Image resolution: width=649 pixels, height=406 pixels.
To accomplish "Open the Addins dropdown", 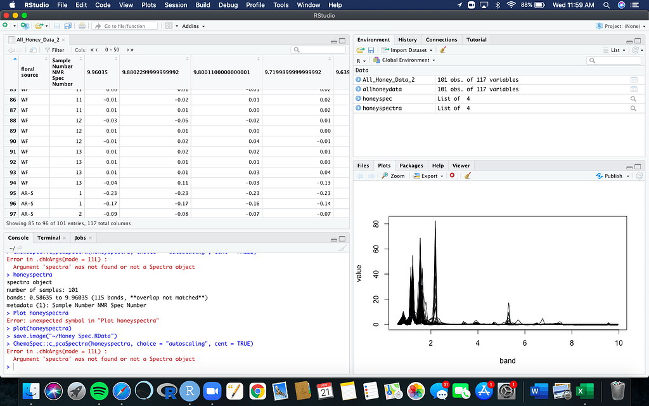I will click(193, 26).
